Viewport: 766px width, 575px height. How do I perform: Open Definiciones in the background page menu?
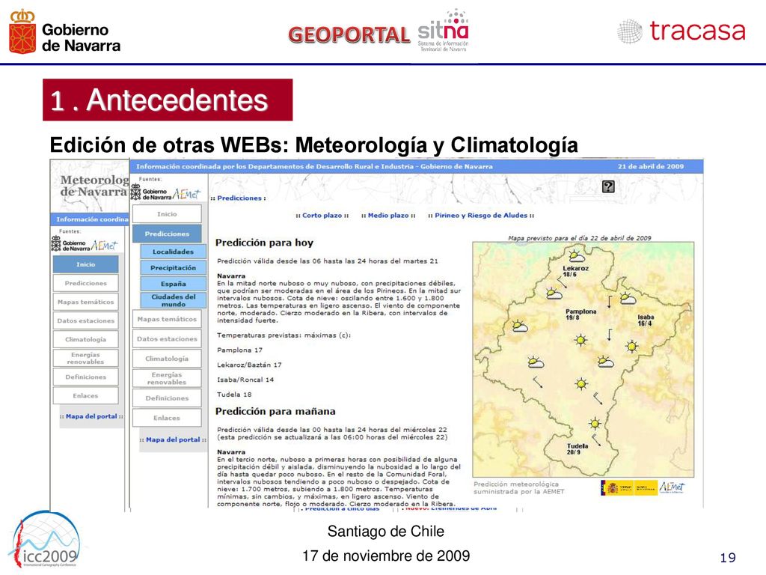[x=85, y=377]
